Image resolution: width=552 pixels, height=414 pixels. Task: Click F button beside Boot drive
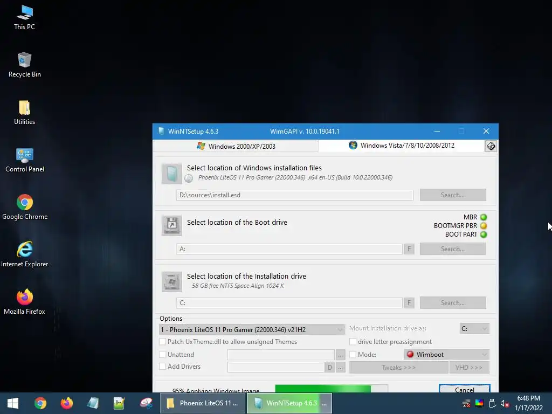409,249
